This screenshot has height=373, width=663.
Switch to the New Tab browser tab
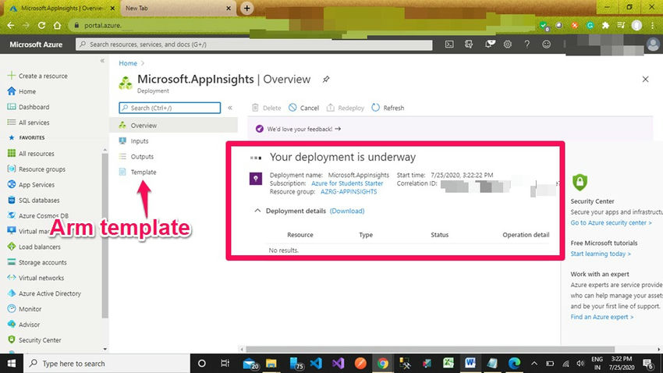click(x=178, y=8)
